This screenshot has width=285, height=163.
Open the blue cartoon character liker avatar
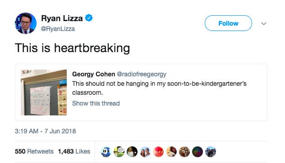click(106, 152)
